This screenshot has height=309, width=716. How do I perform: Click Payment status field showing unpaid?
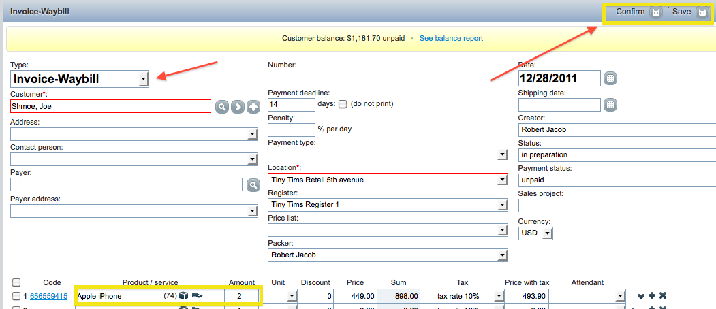click(x=617, y=180)
